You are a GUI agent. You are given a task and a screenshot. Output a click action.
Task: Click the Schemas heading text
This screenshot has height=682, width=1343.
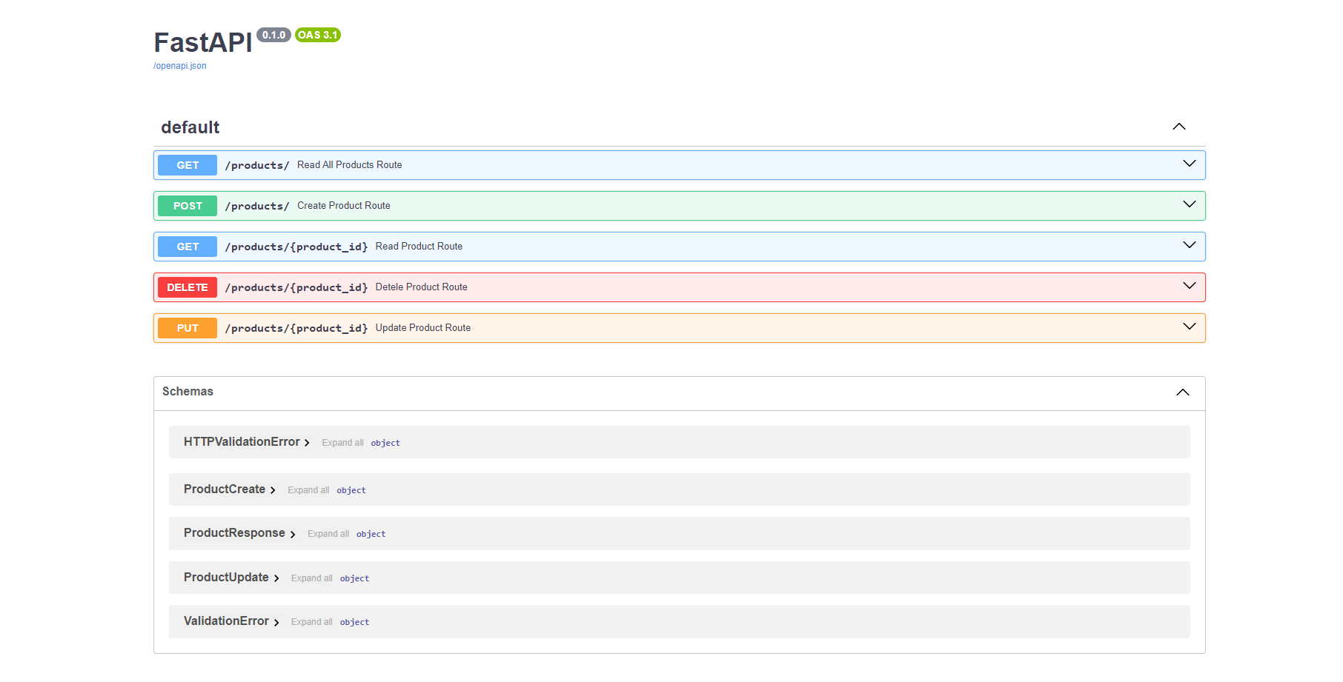(188, 391)
